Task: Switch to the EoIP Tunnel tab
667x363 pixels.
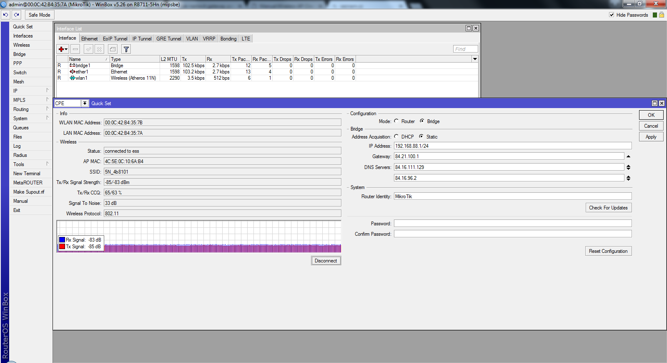Action: pyautogui.click(x=115, y=38)
